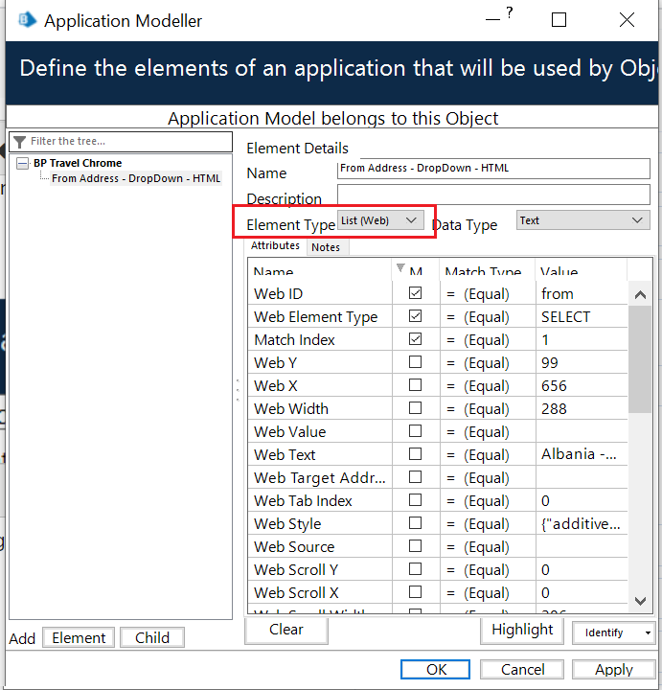662x690 pixels.
Task: Click the Clear button
Action: (x=286, y=630)
